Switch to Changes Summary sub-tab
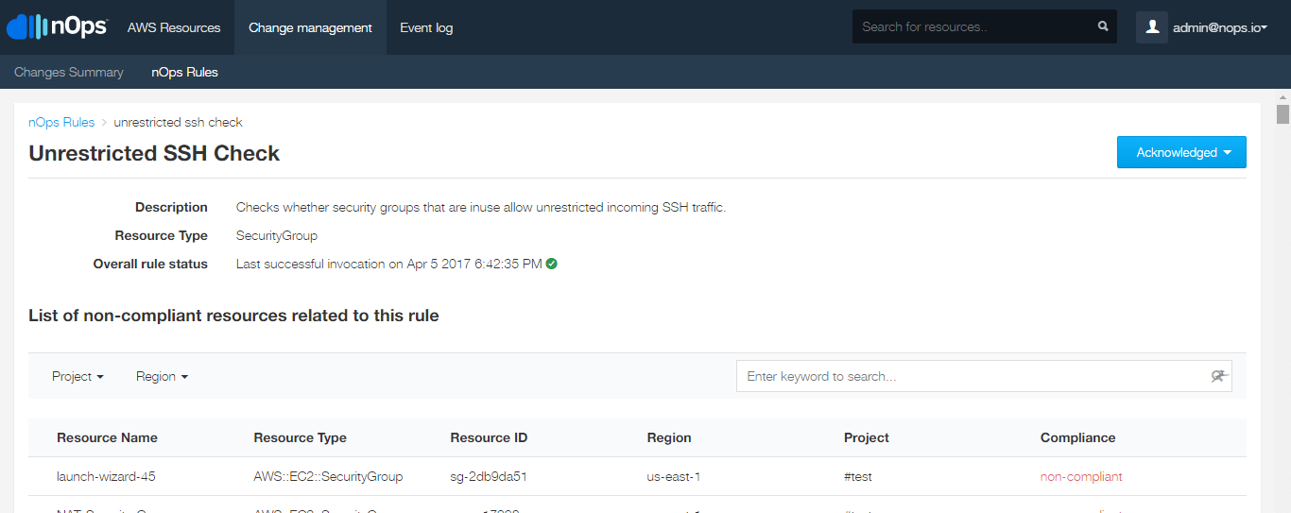Viewport: 1291px width, 513px height. pyautogui.click(x=69, y=72)
